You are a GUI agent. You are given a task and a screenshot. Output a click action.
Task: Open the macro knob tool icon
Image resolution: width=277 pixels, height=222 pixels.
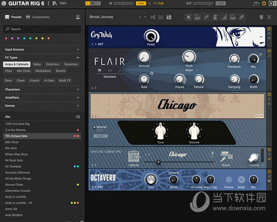click(189, 17)
